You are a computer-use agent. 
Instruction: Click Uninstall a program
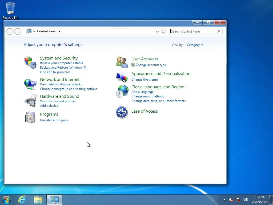pos(54,120)
